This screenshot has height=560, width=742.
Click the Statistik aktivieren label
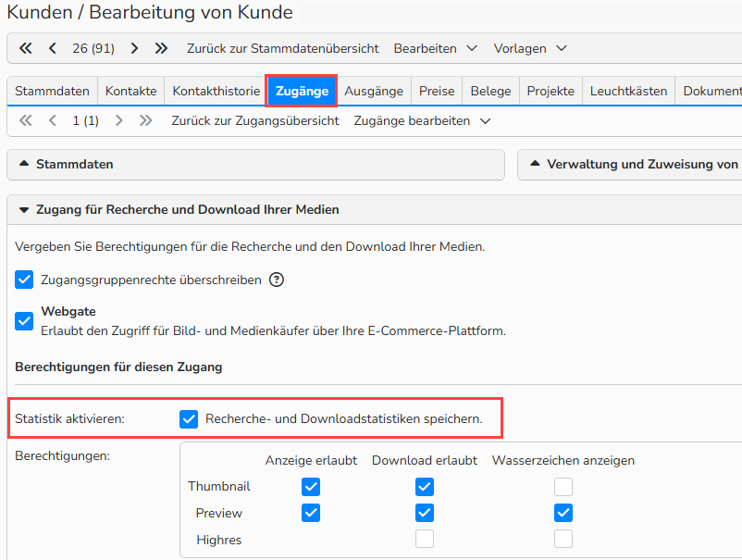69,419
